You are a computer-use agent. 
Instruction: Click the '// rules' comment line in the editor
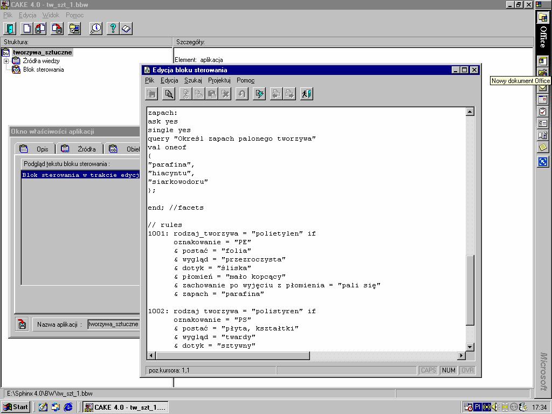(165, 225)
